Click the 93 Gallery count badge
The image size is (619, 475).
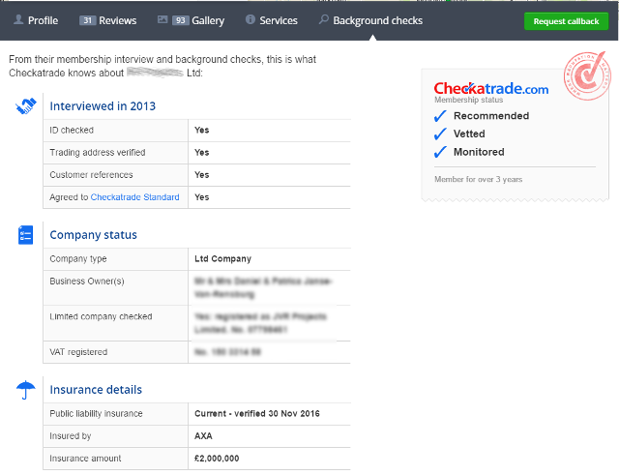click(x=180, y=20)
